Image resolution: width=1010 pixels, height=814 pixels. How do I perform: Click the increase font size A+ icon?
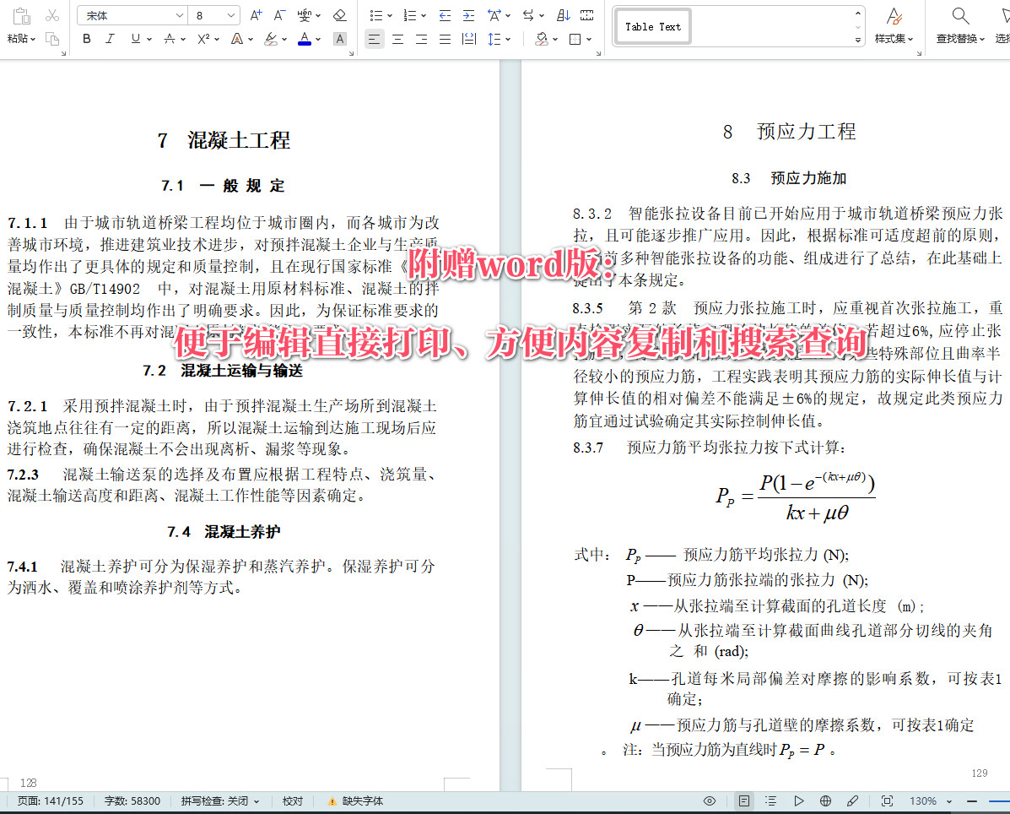[255, 15]
